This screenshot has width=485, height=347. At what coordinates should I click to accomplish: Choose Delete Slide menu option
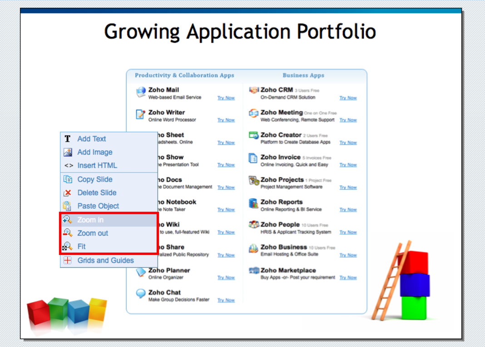coord(97,193)
